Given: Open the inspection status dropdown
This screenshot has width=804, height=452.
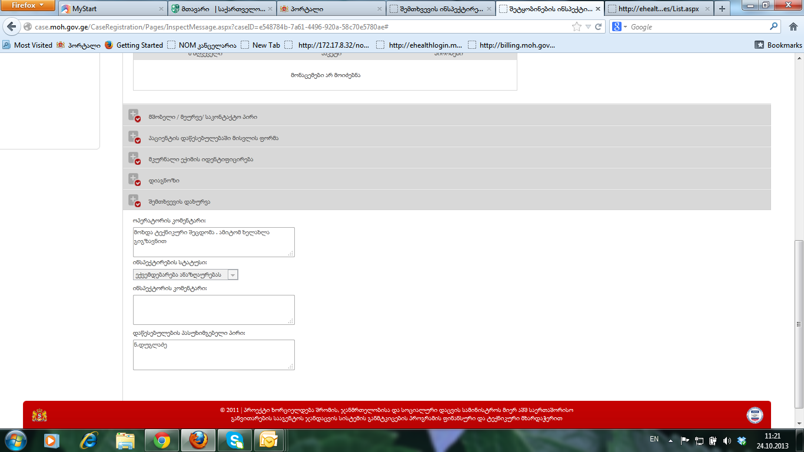Looking at the screenshot, I should [x=232, y=275].
